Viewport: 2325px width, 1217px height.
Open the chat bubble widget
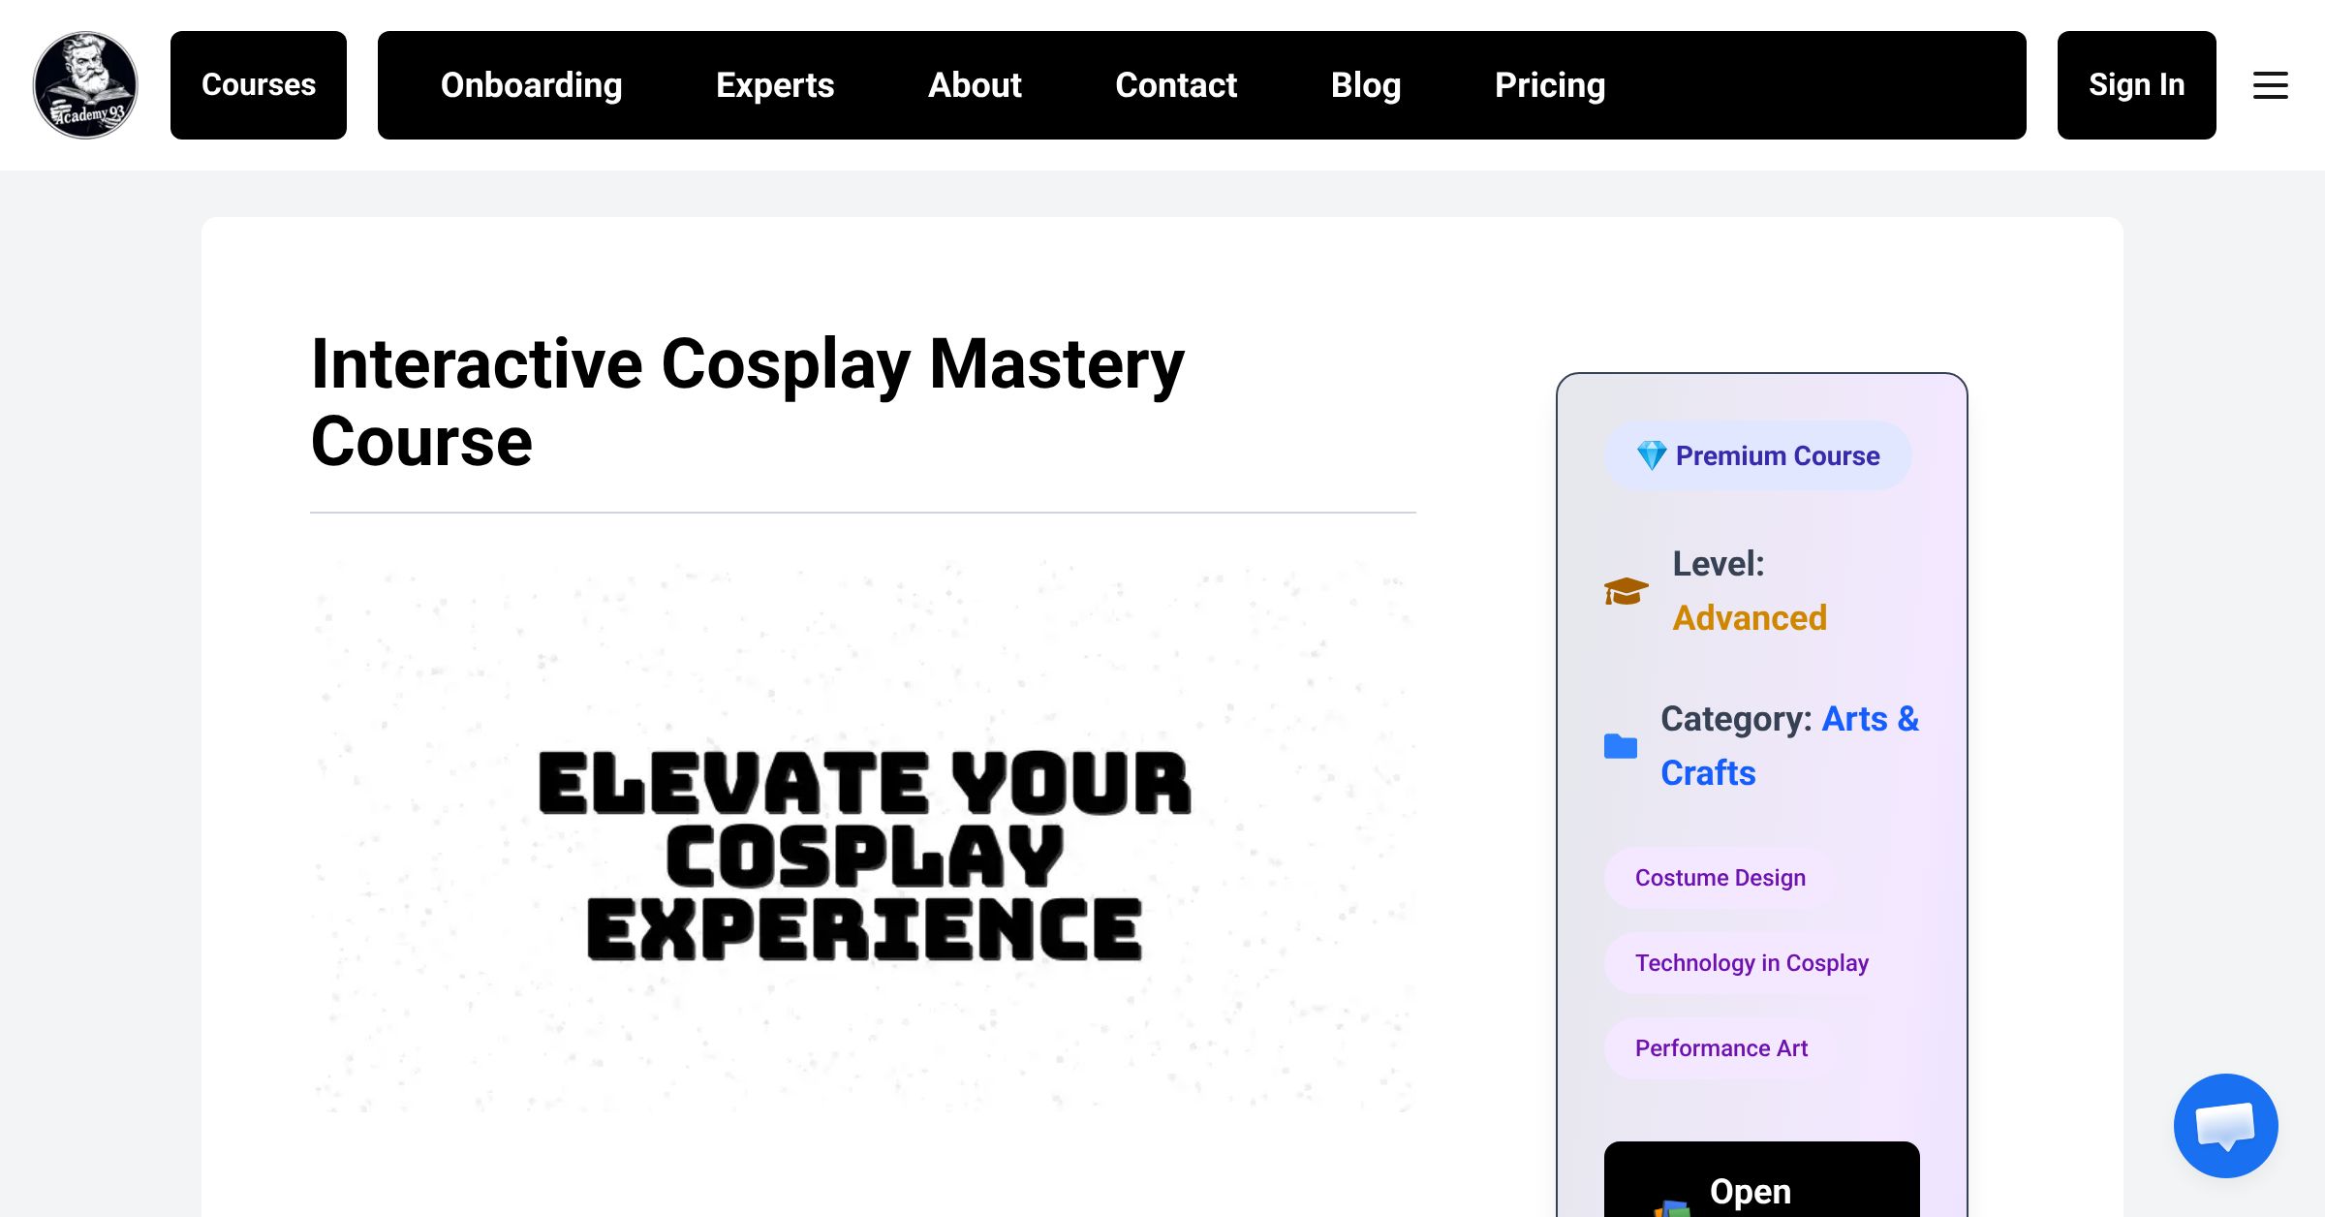[x=2225, y=1125]
